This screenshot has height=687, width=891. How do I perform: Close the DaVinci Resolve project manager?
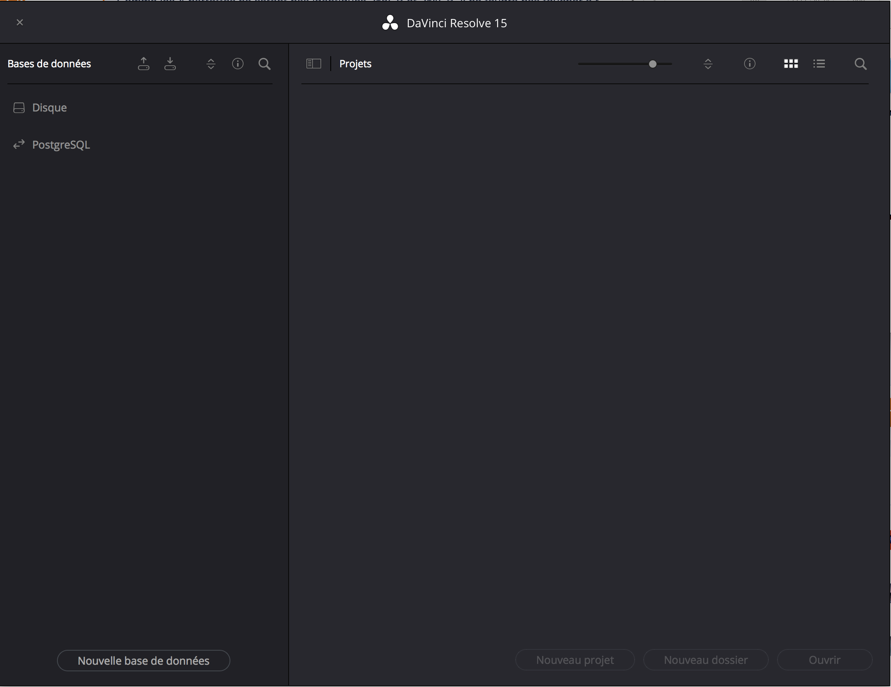pos(20,22)
